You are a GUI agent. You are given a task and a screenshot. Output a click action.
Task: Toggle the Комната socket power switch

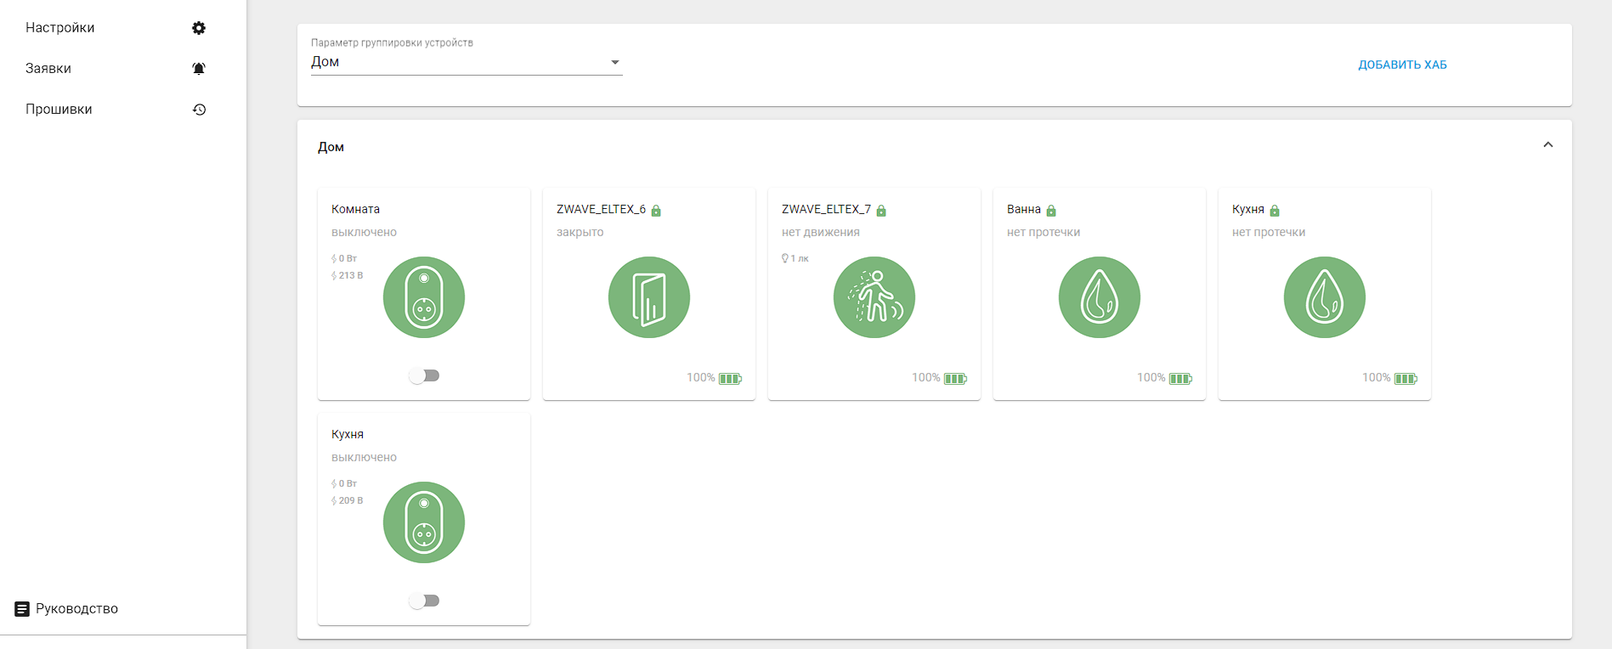424,375
